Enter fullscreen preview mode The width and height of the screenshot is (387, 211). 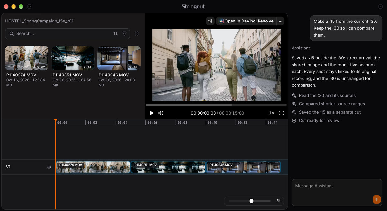282,113
